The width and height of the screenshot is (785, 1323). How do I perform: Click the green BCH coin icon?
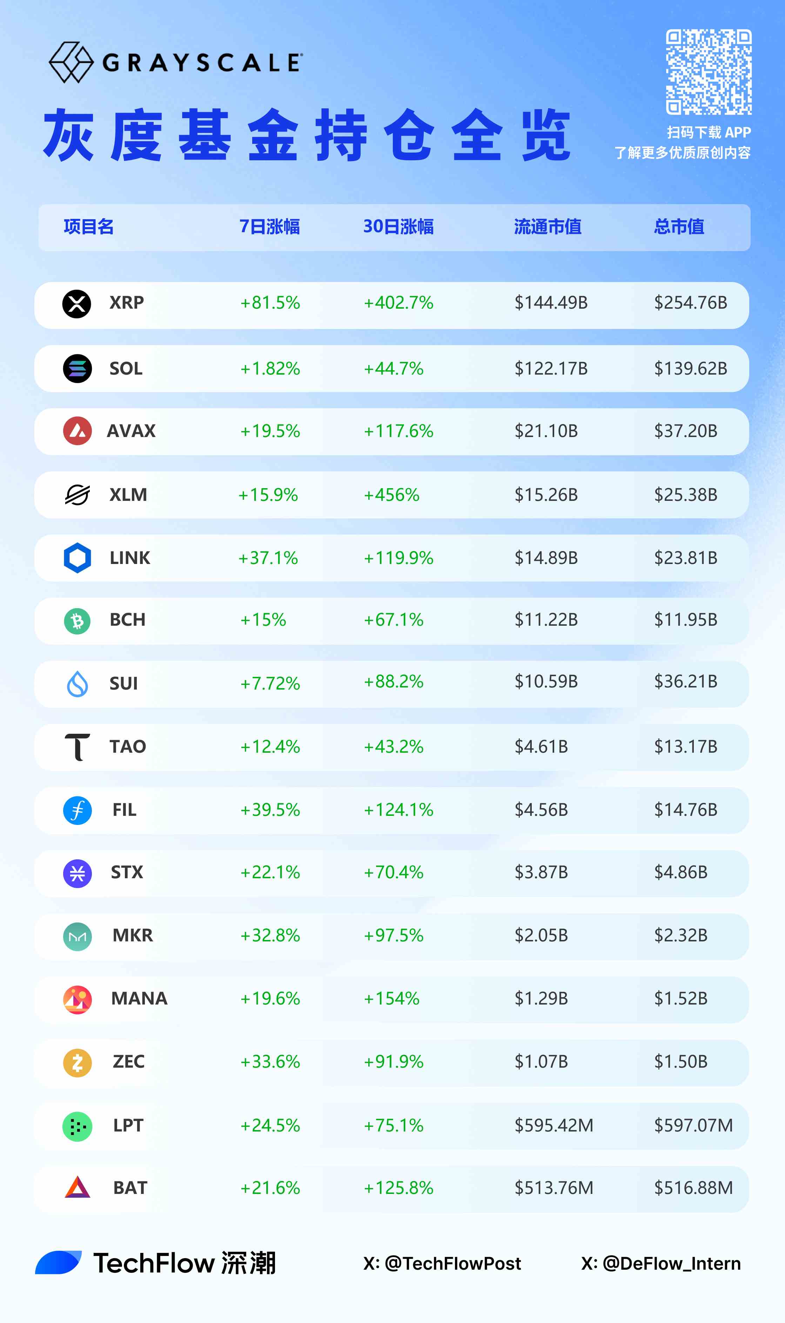(77, 621)
